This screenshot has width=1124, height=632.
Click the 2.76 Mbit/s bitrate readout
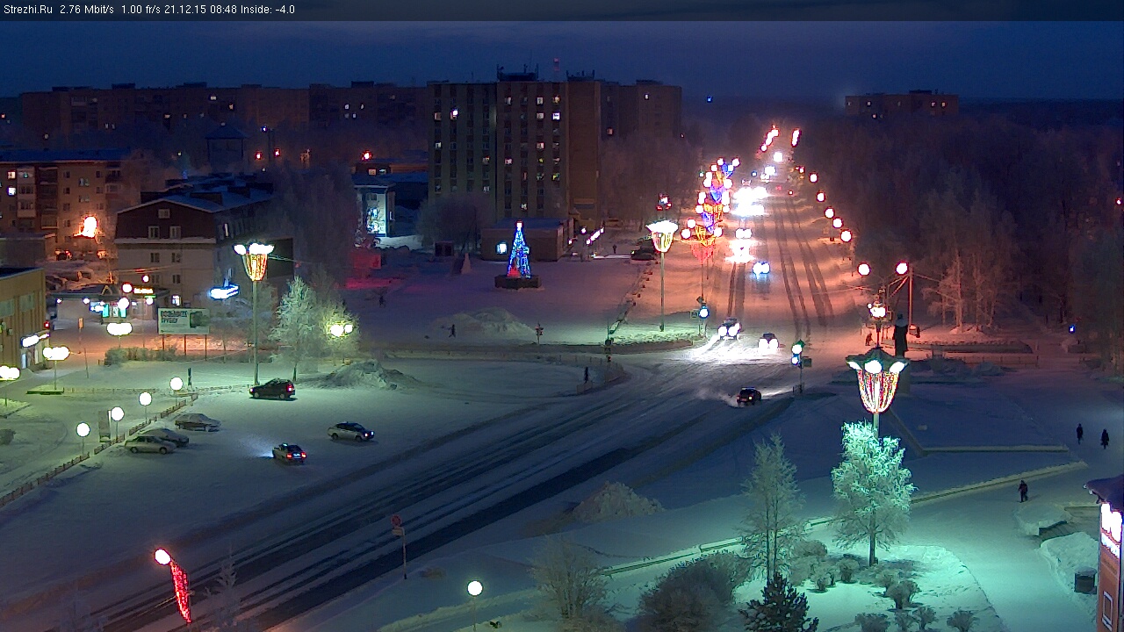pyautogui.click(x=87, y=10)
